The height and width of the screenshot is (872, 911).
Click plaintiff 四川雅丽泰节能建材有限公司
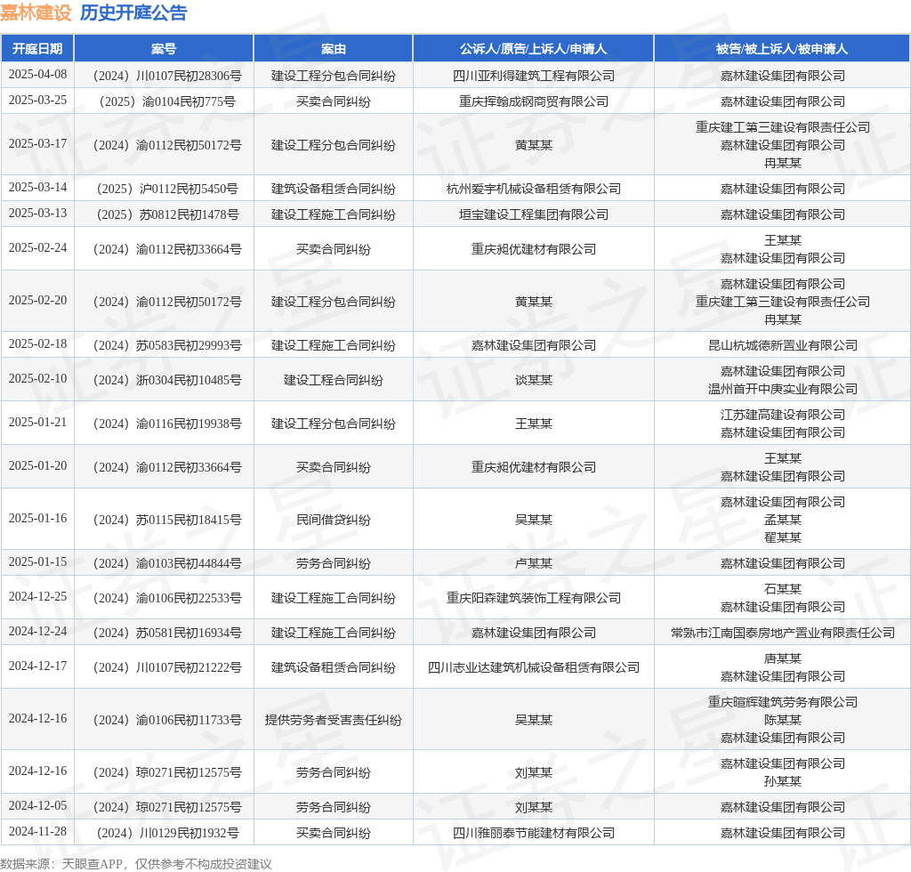tap(534, 834)
